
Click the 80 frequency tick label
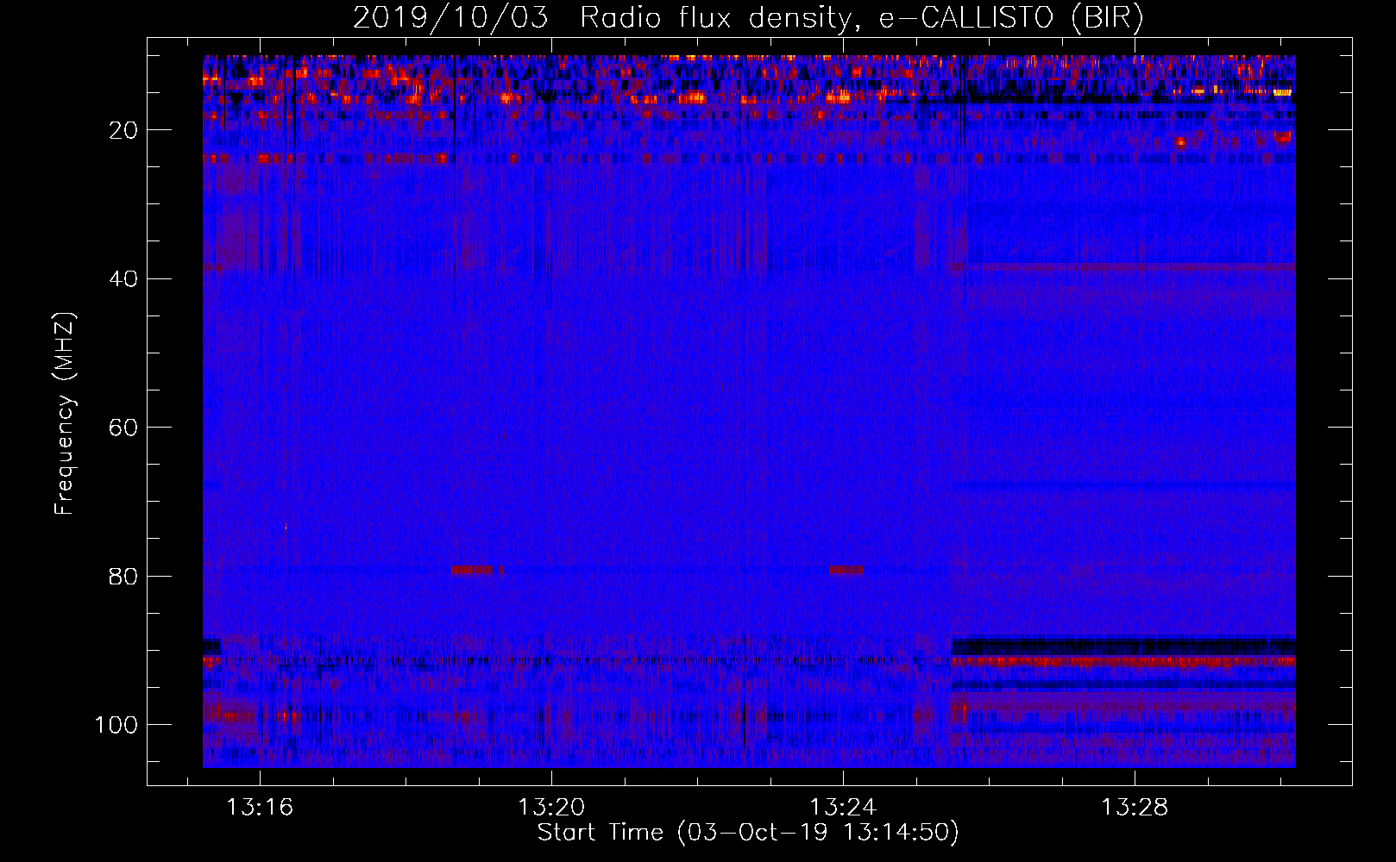(123, 576)
